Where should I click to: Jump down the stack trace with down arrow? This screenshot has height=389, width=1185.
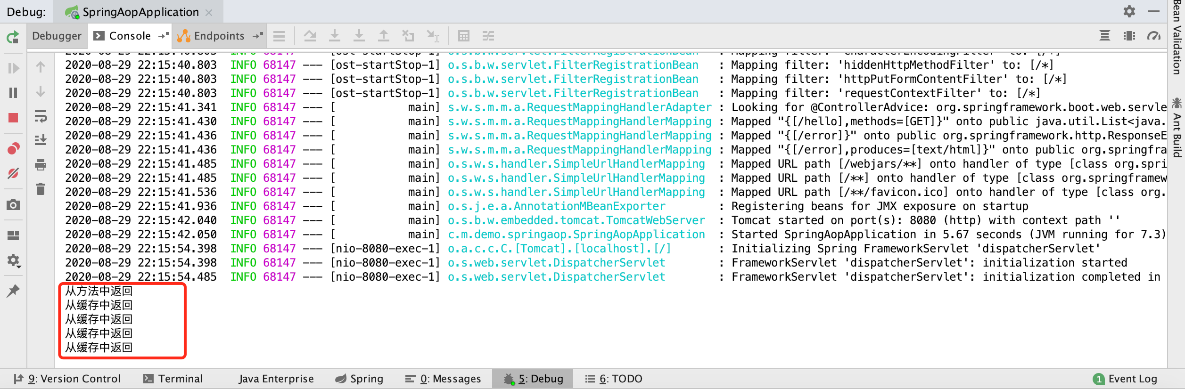pyautogui.click(x=41, y=91)
